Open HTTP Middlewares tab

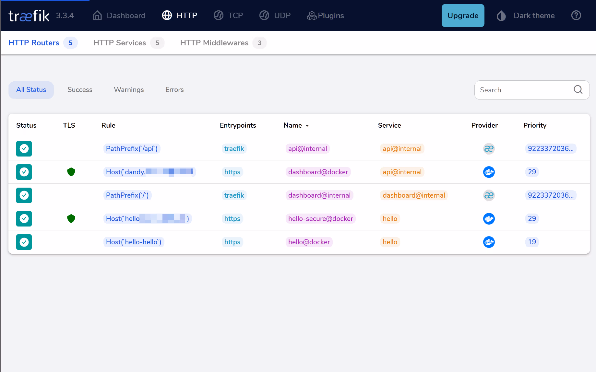[x=214, y=43]
